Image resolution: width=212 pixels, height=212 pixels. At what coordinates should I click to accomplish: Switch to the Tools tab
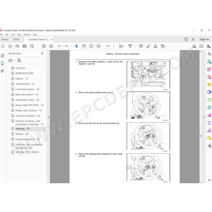tap(16, 39)
